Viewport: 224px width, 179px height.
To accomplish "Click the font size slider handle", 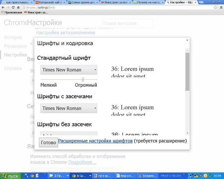I will 83,79.
